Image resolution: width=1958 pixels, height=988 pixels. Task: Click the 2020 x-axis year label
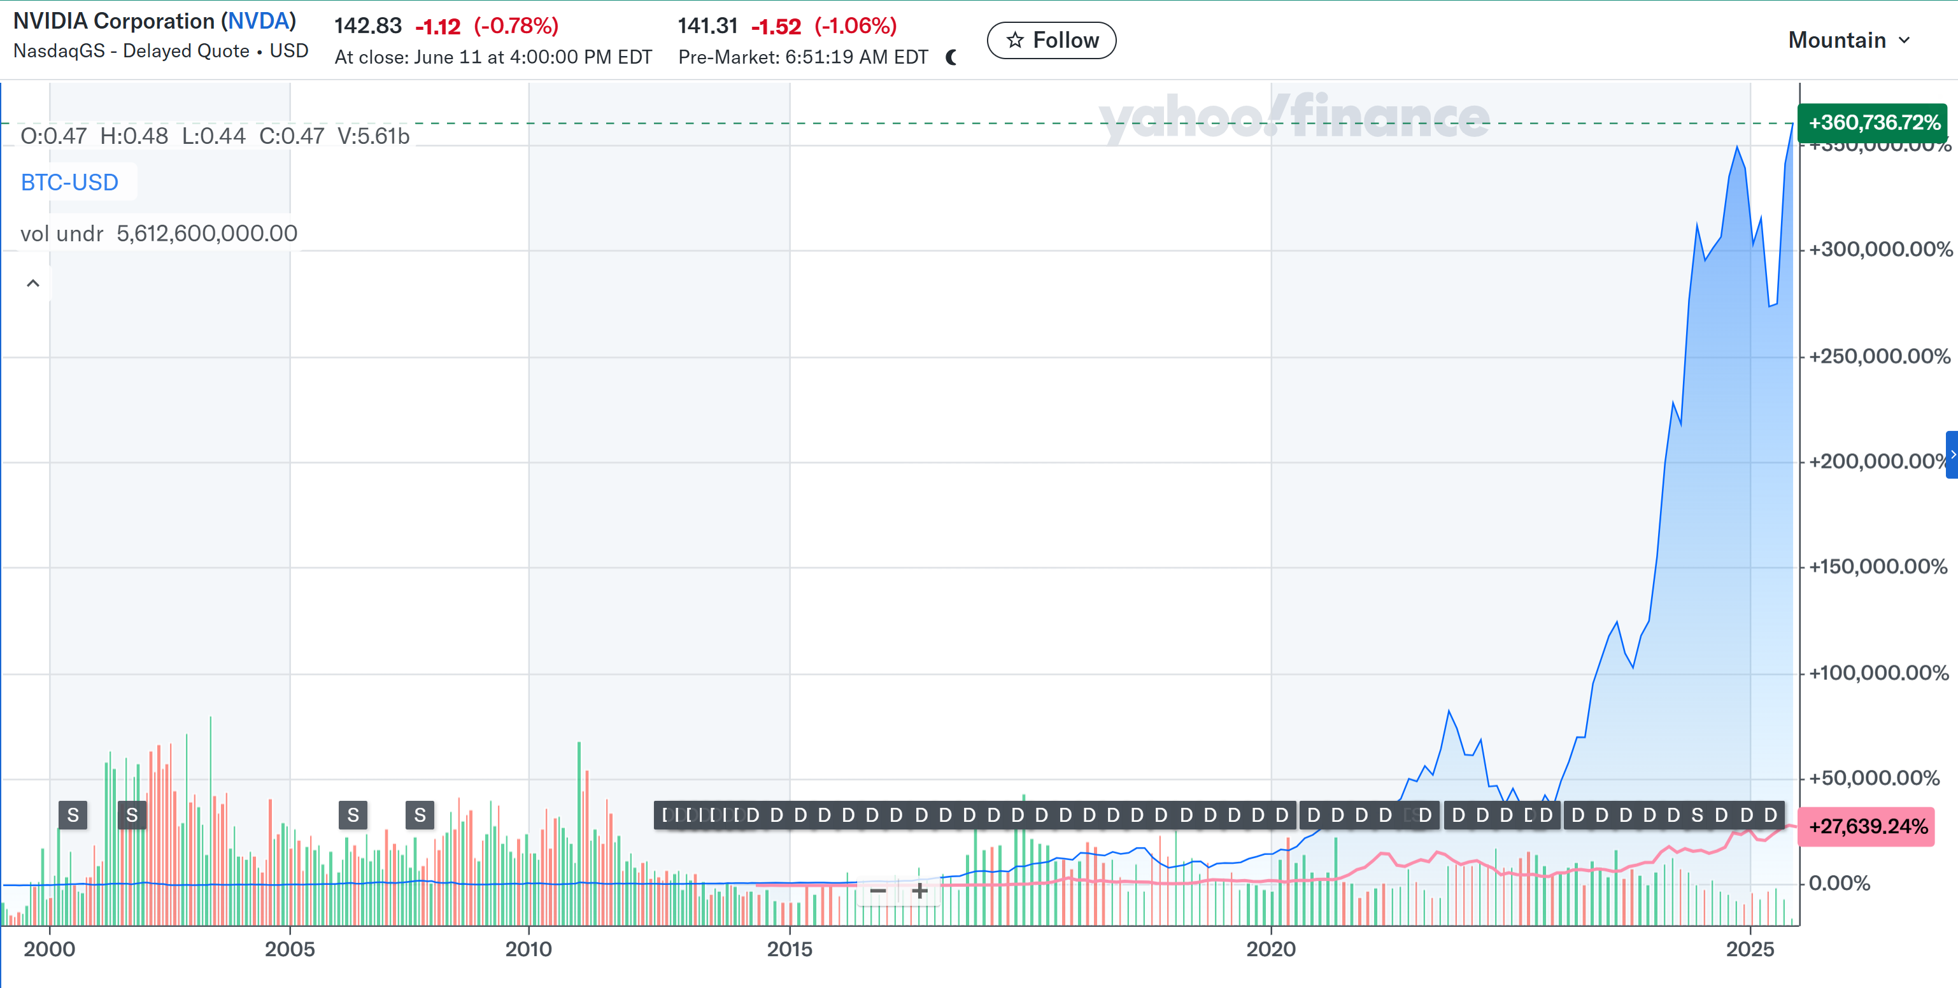click(x=1271, y=949)
